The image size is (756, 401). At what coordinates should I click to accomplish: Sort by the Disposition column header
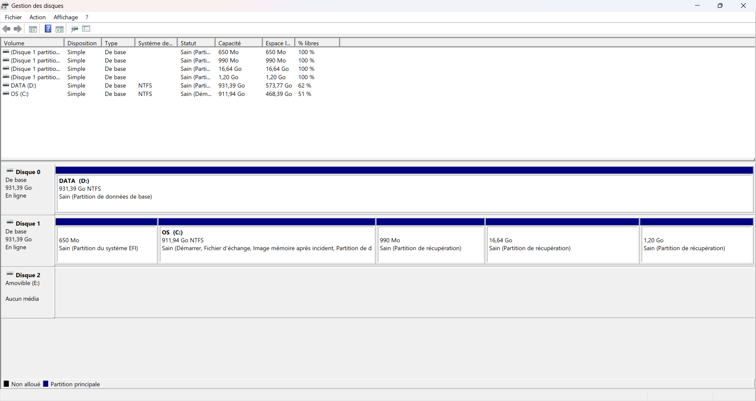(x=83, y=43)
